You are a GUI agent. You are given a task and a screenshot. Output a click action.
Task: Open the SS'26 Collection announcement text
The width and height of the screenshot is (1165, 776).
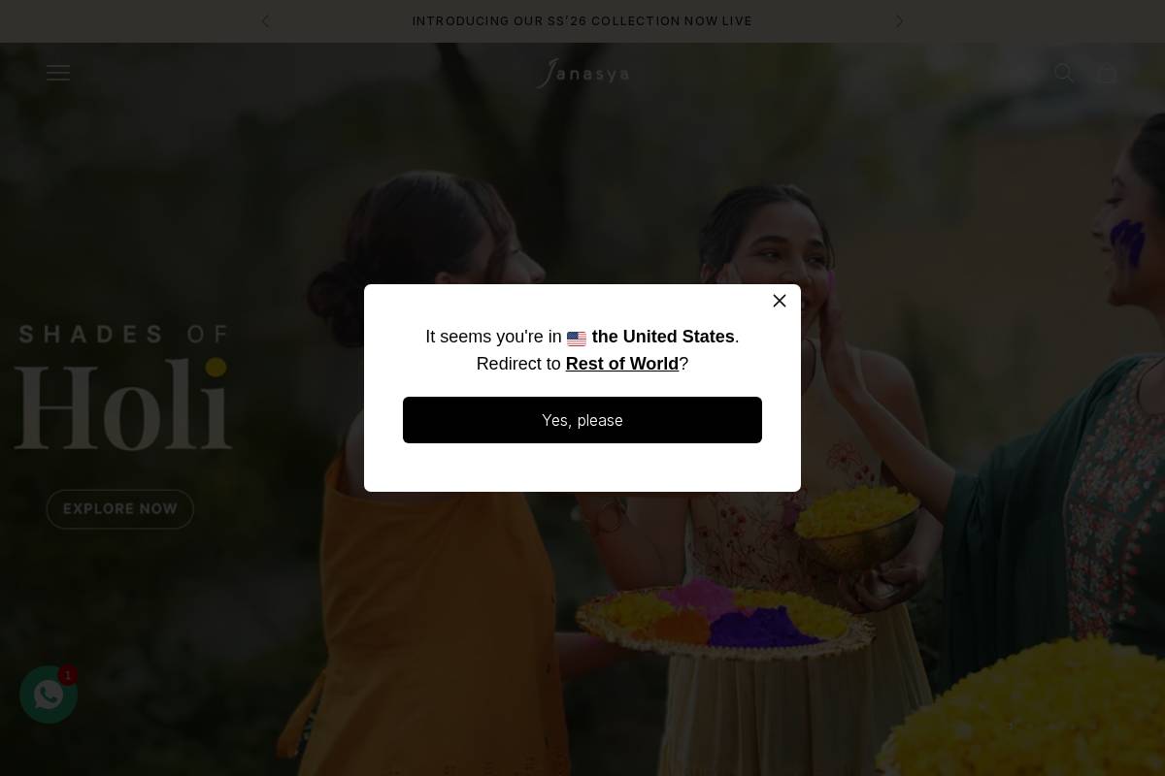pyautogui.click(x=582, y=20)
